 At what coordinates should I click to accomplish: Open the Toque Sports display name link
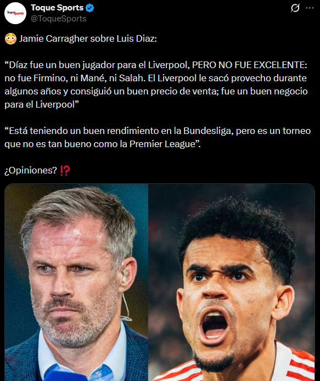click(57, 8)
